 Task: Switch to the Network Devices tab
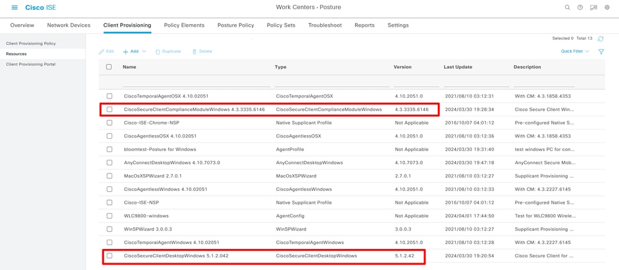click(x=69, y=25)
